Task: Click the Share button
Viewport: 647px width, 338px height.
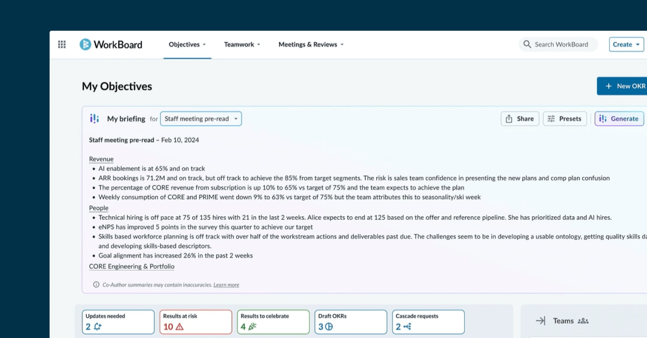Action: (520, 119)
